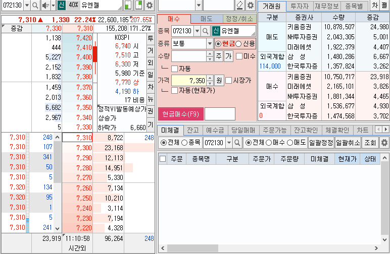
Task: Open the dropdown beside the empty field in the top order toolbar
Action: point(199,5)
